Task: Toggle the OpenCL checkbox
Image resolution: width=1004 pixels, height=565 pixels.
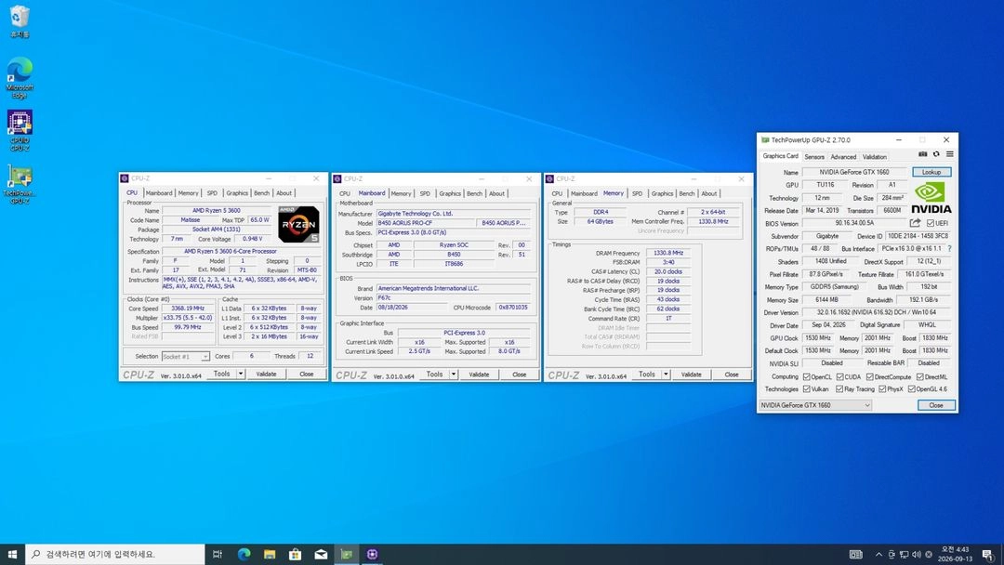Action: click(807, 377)
